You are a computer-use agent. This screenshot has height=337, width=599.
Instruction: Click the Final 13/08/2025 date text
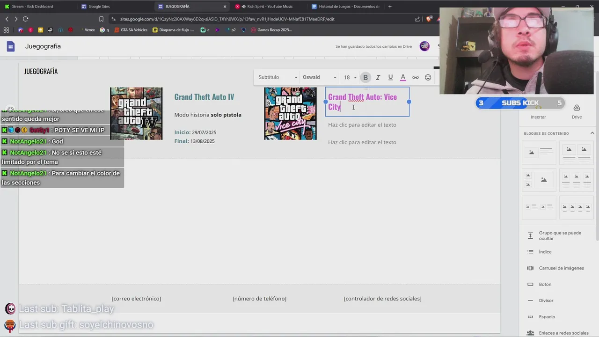(194, 141)
